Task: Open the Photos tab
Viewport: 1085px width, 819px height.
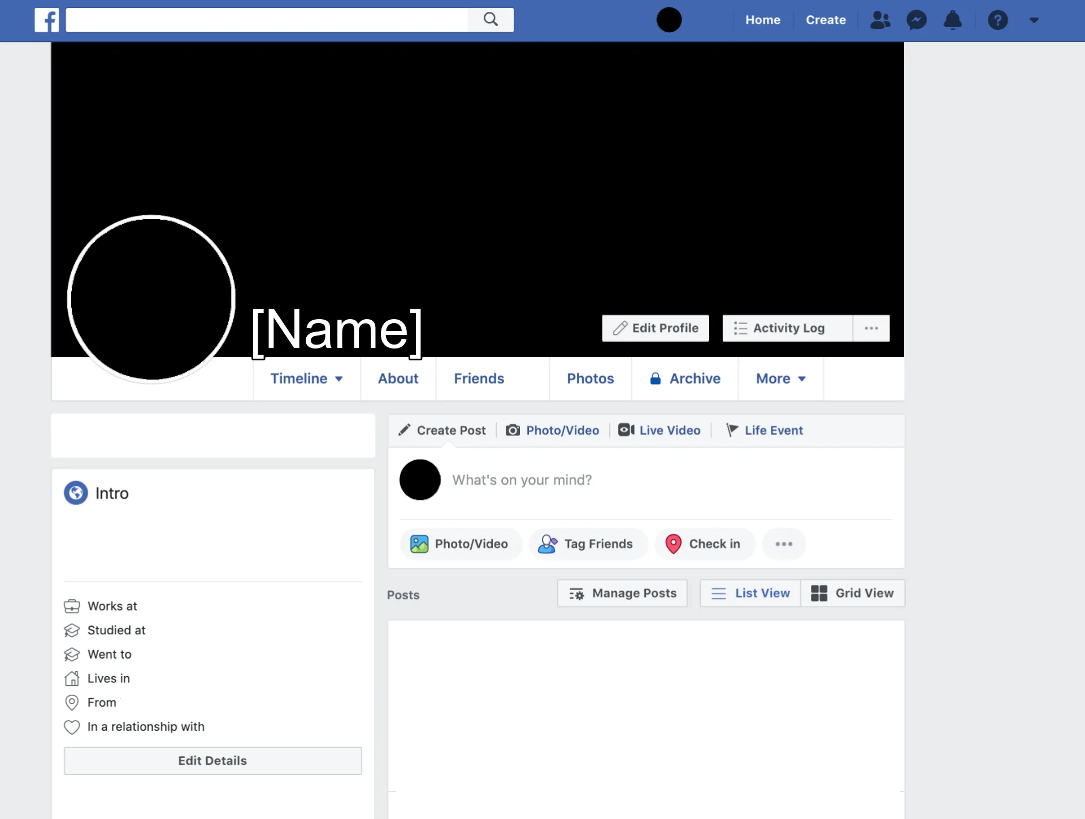Action: tap(590, 379)
